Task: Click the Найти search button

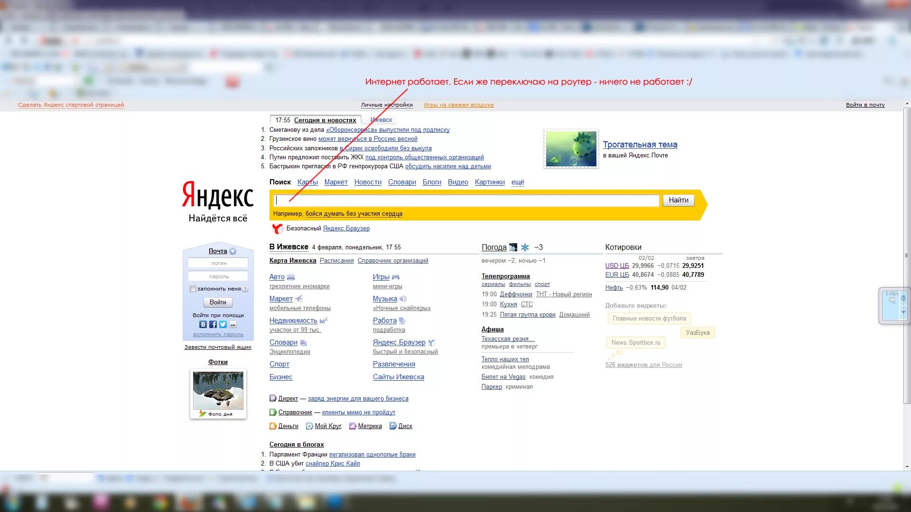Action: [679, 201]
